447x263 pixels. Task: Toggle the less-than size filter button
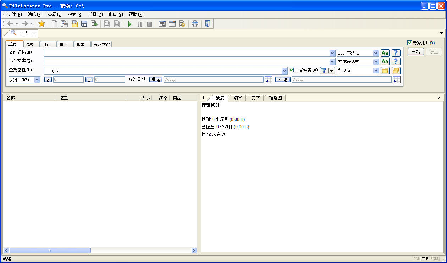(x=89, y=79)
